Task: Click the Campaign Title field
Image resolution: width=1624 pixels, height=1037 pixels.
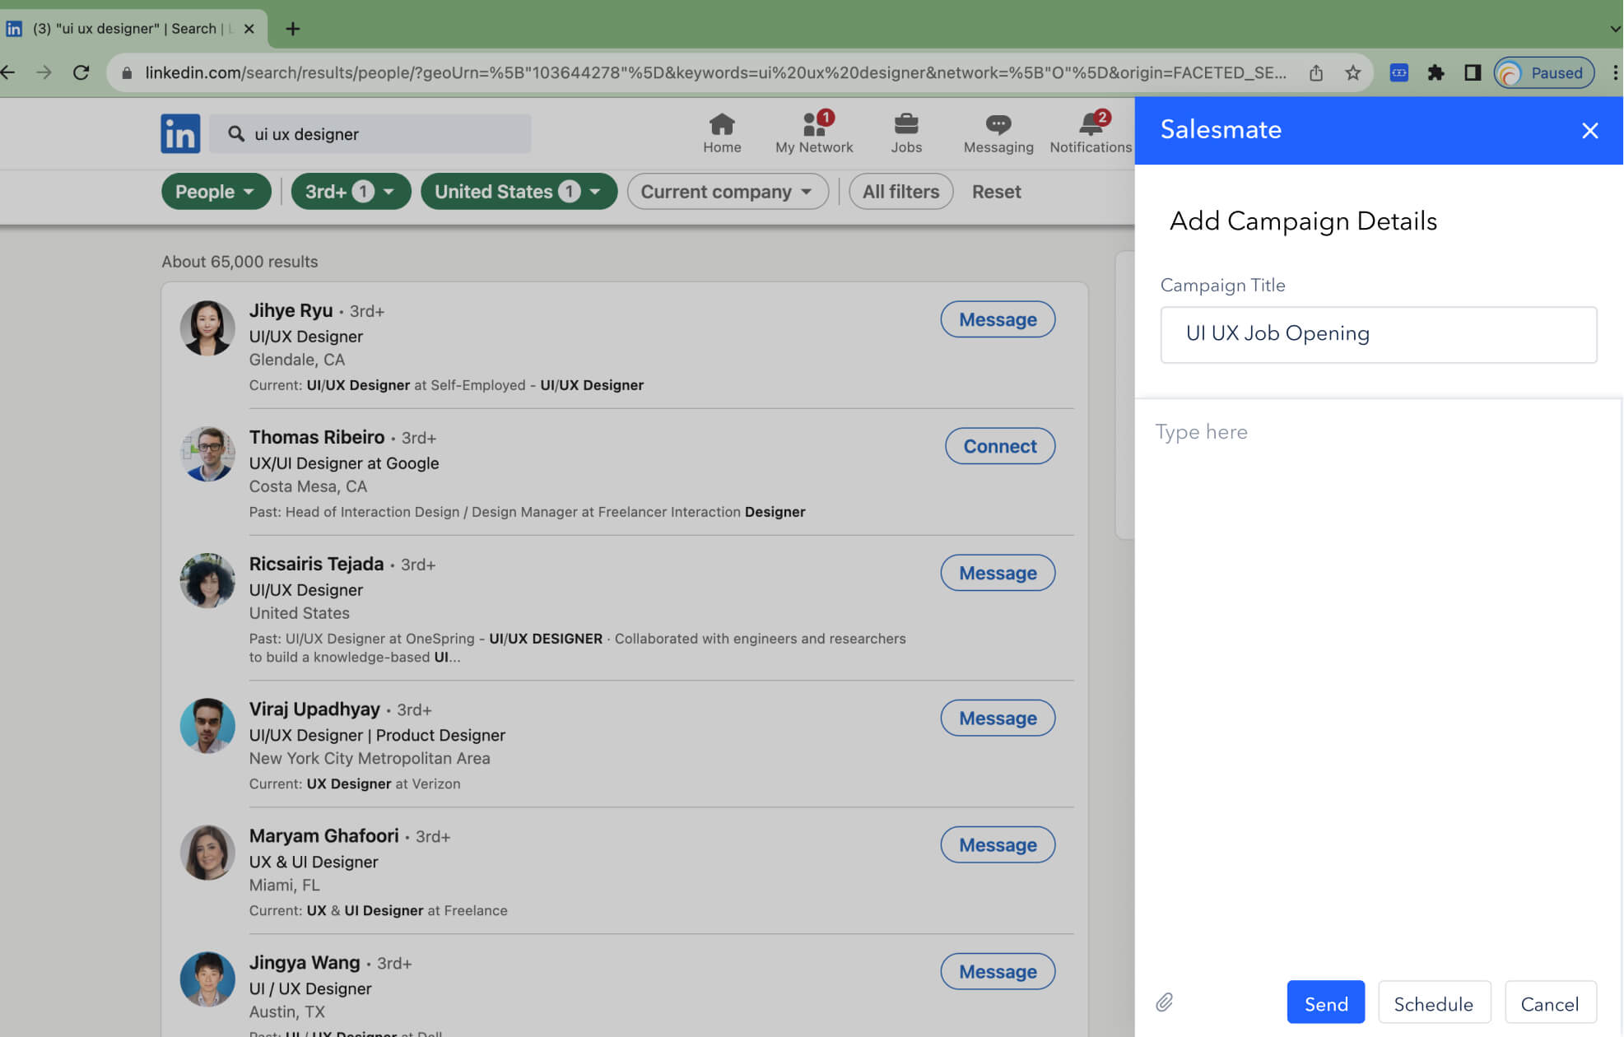Action: point(1378,334)
